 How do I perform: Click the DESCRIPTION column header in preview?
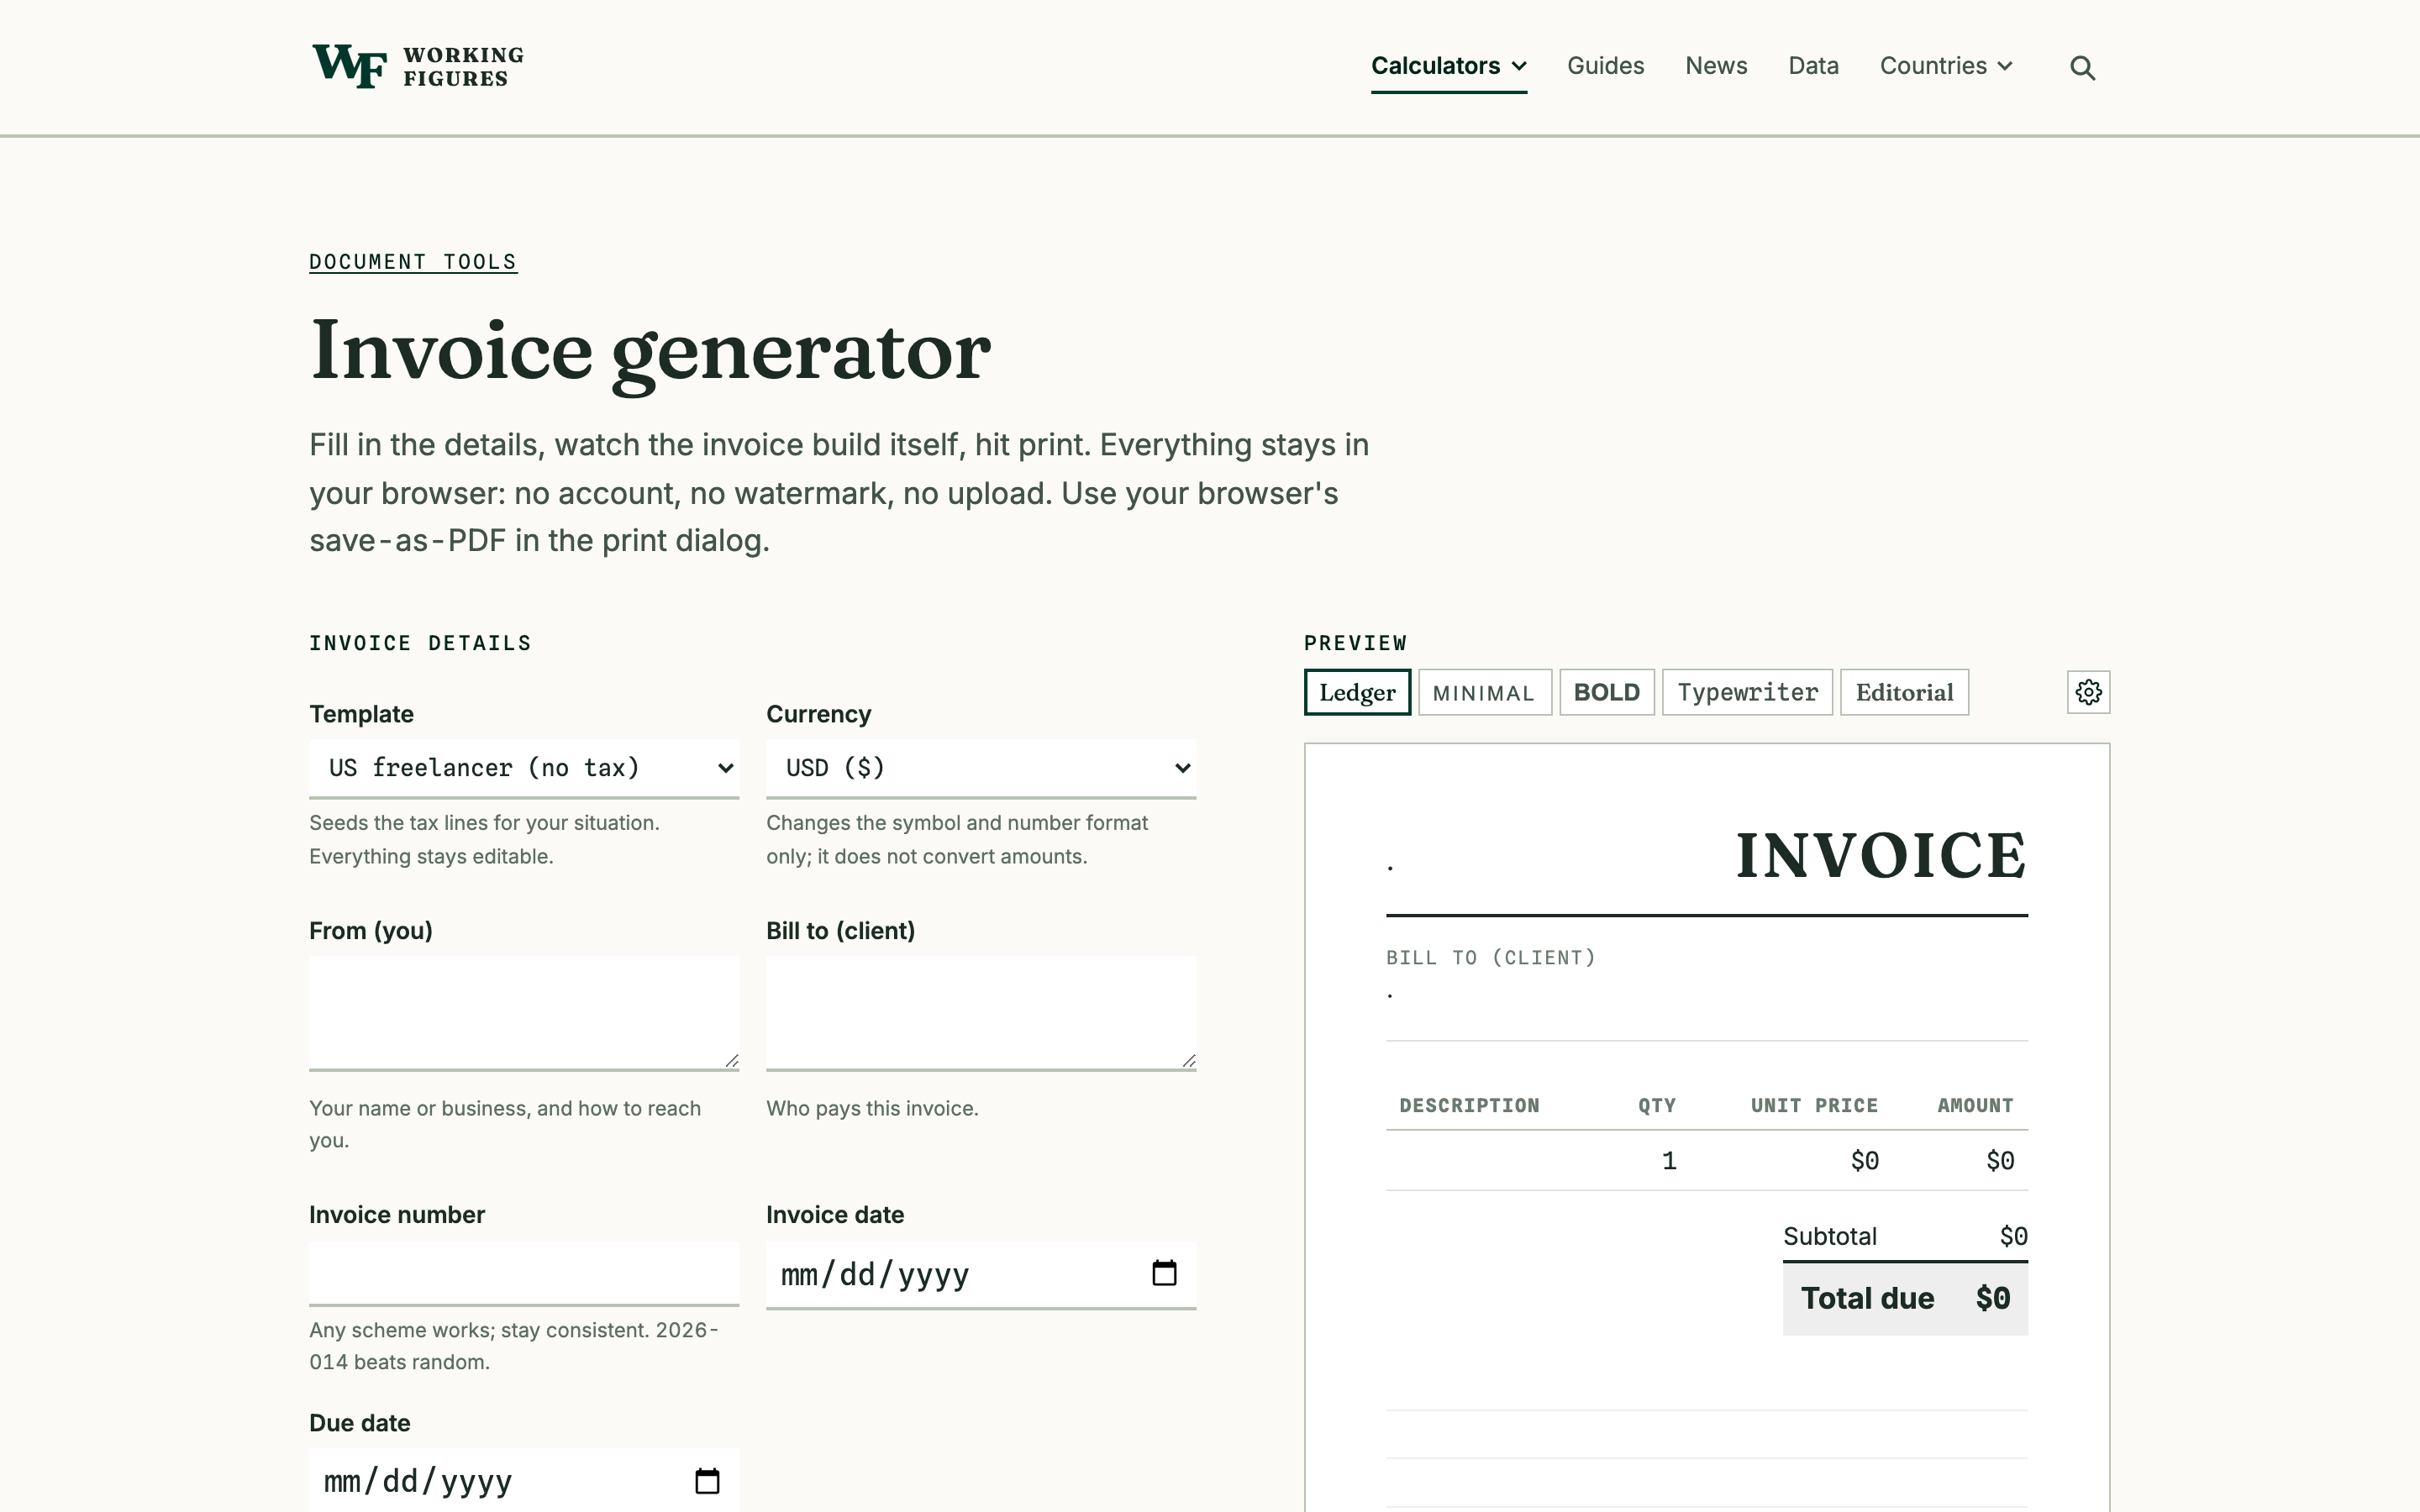(x=1469, y=1106)
